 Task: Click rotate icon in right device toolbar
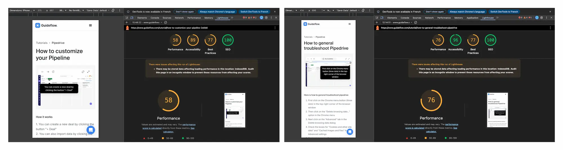[363, 10]
